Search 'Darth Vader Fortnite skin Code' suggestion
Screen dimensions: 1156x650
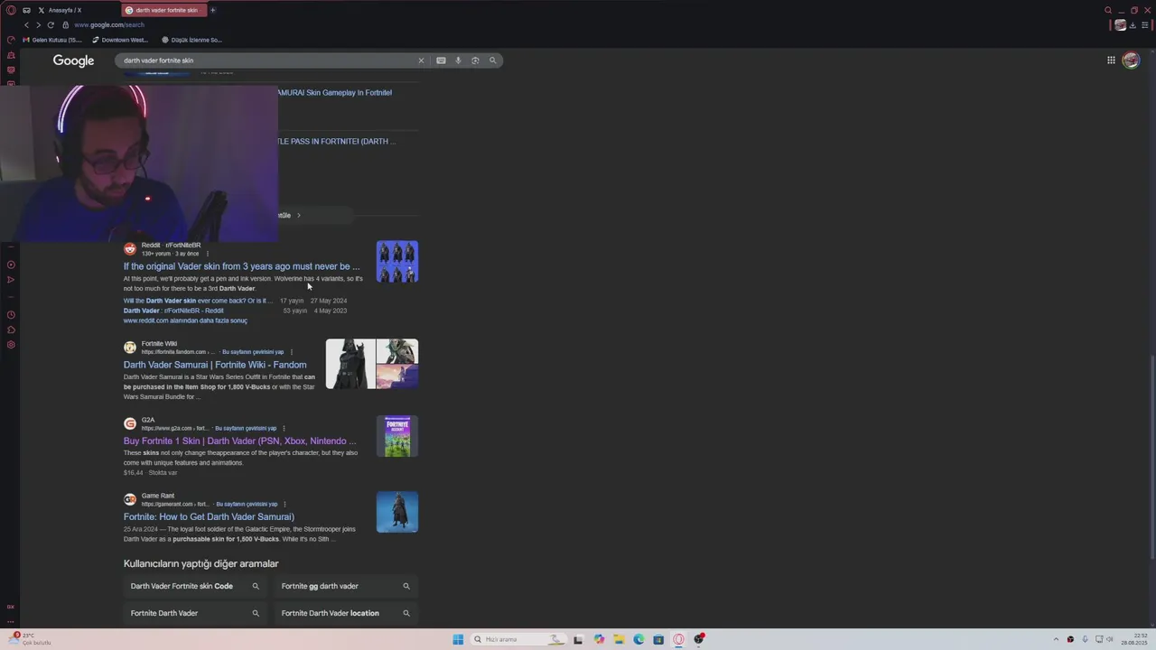(195, 586)
